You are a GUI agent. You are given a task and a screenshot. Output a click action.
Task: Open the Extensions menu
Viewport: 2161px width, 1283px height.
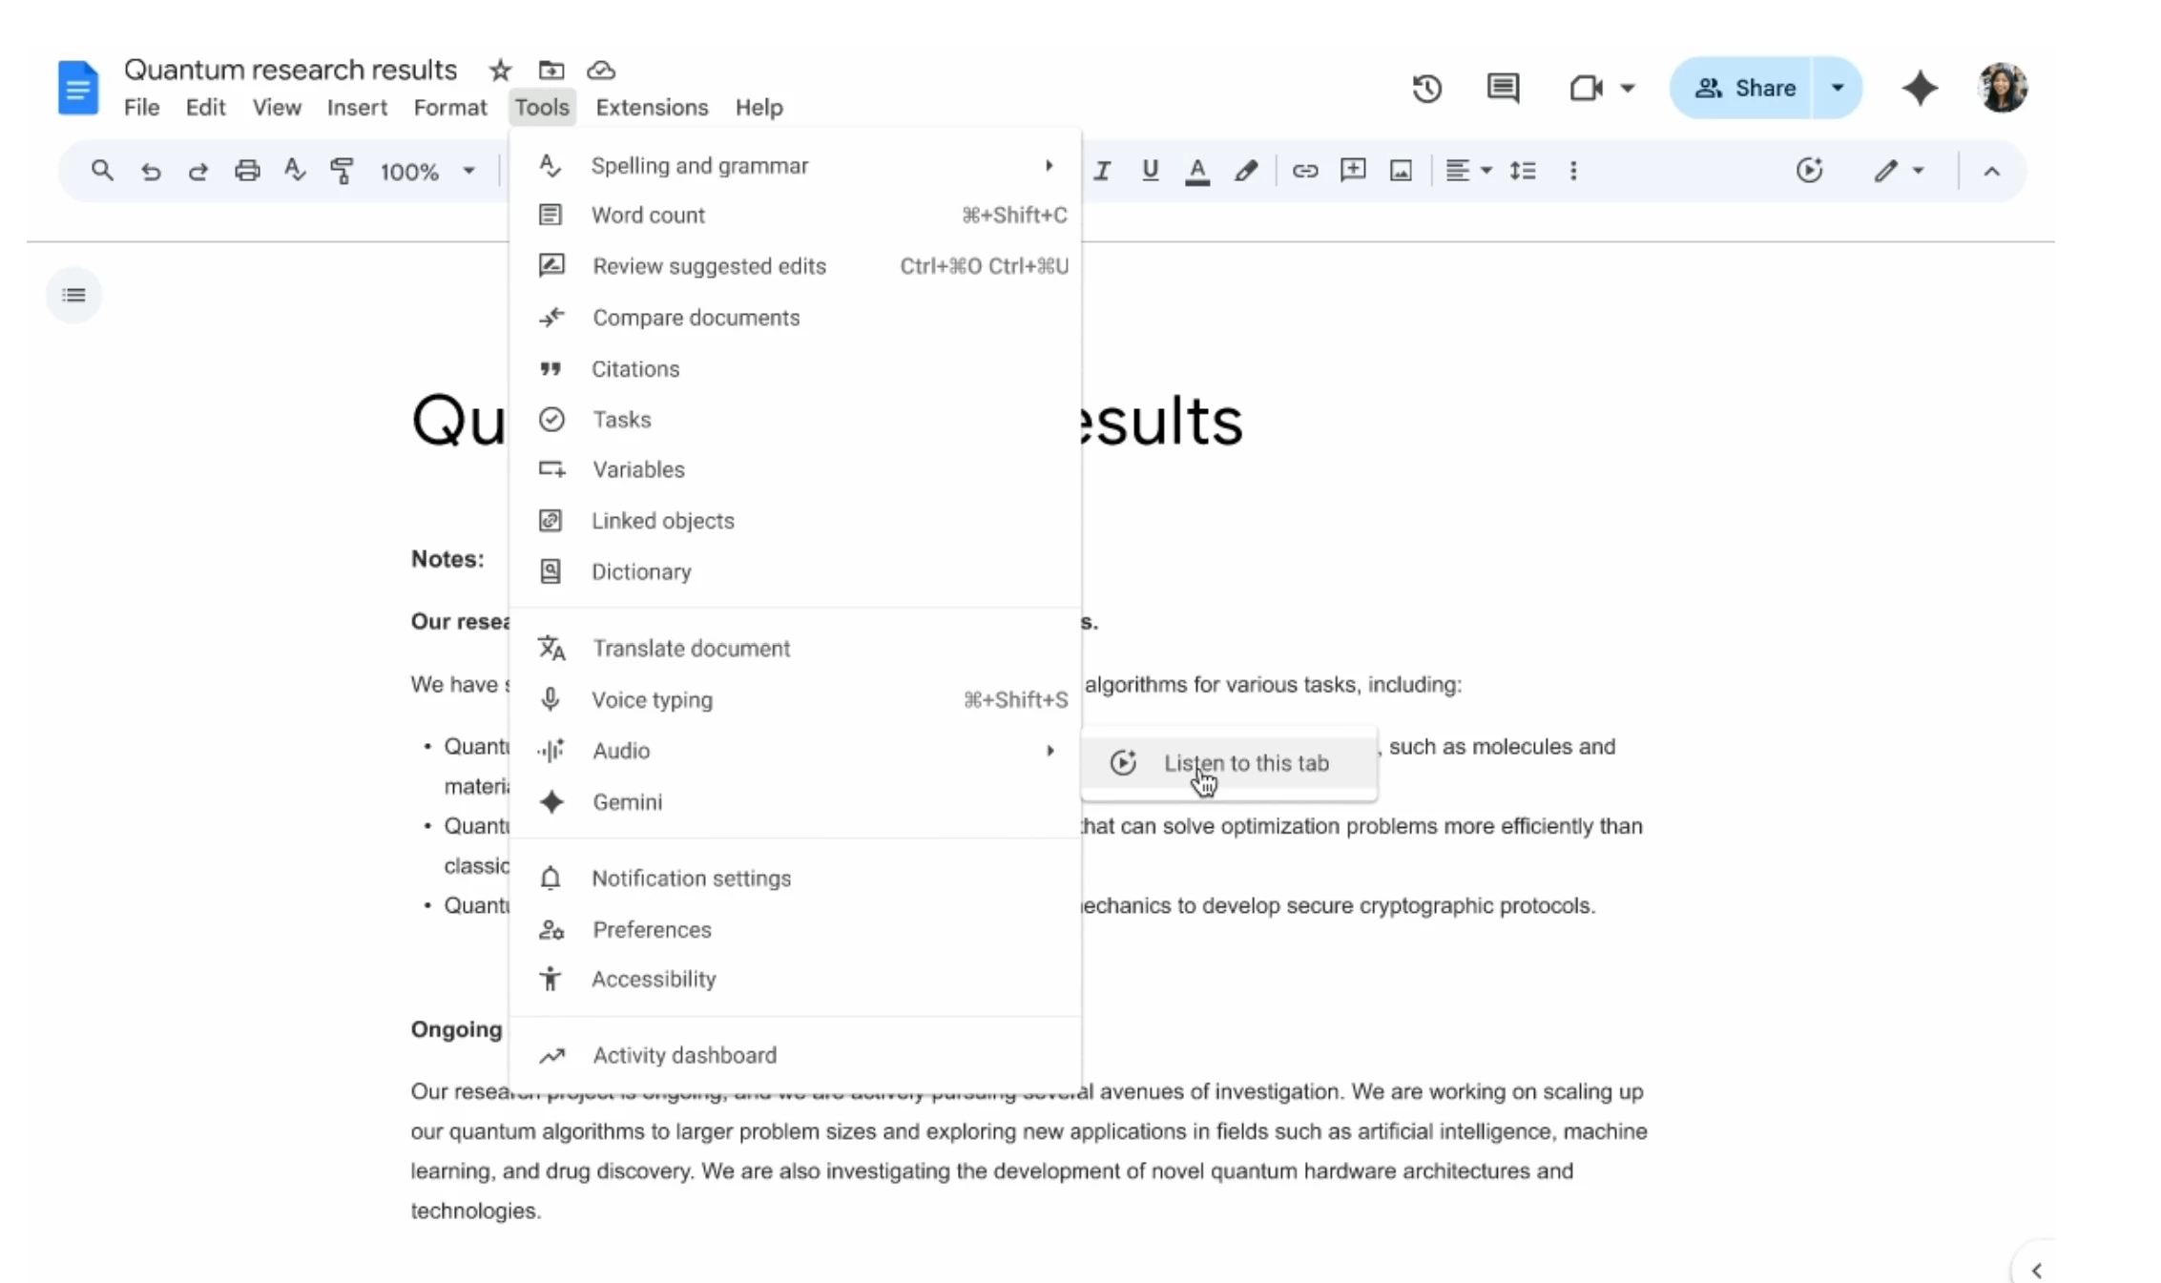click(652, 107)
